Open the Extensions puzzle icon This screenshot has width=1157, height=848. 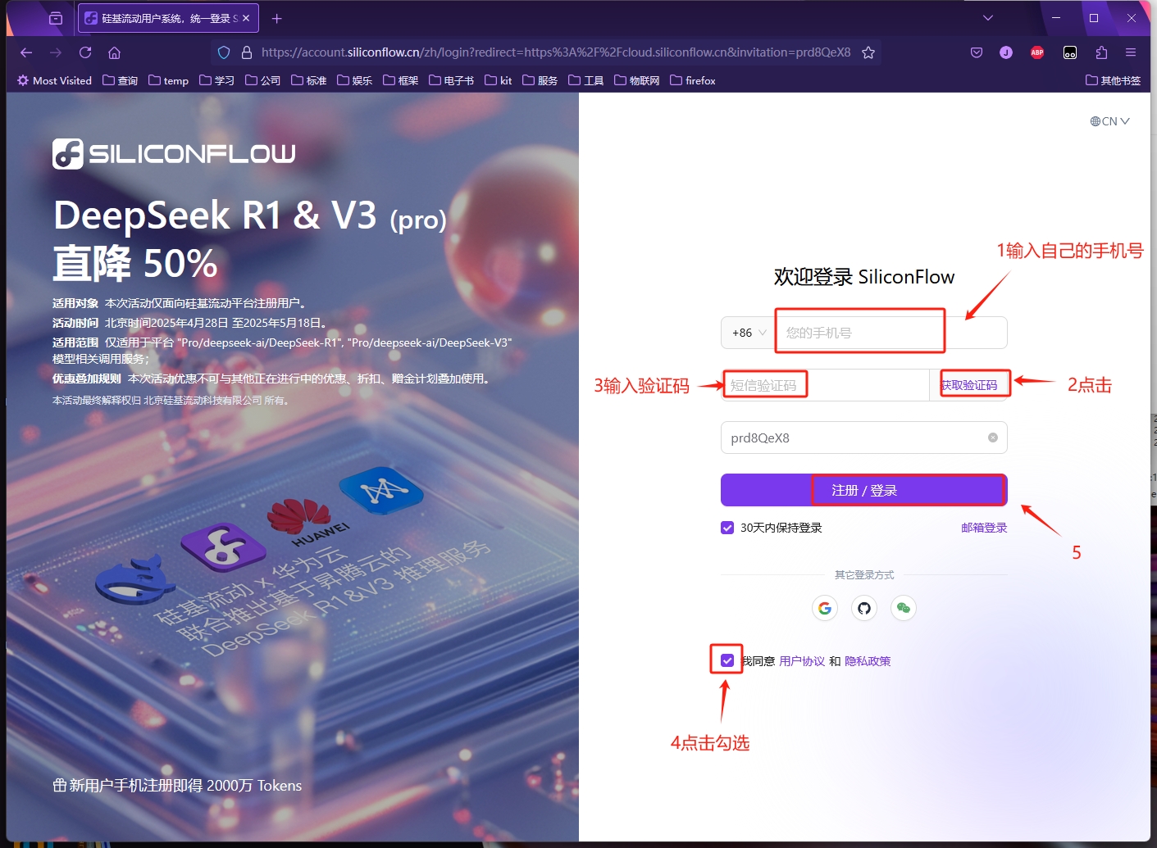[1101, 52]
